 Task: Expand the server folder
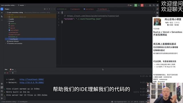(x=7, y=21)
